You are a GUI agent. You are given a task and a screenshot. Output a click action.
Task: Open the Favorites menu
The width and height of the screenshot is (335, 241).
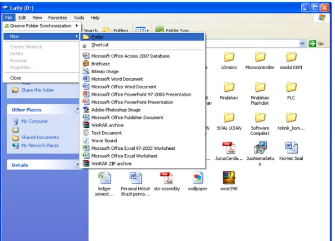pos(58,17)
